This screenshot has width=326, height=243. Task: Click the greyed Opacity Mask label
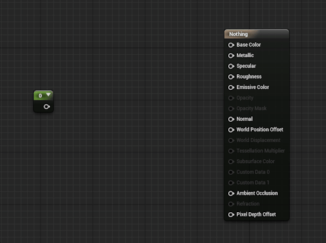point(251,109)
